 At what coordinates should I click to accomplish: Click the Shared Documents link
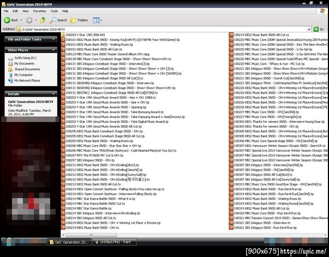coord(27,69)
